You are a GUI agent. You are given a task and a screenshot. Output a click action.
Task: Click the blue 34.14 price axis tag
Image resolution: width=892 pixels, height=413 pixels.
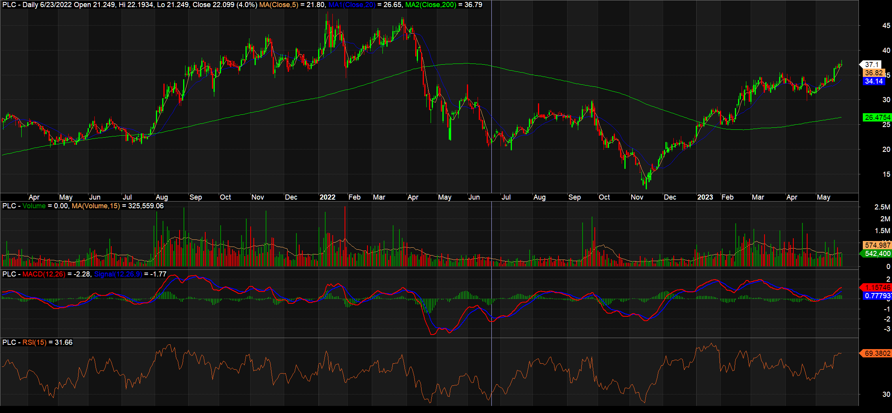[x=873, y=81]
